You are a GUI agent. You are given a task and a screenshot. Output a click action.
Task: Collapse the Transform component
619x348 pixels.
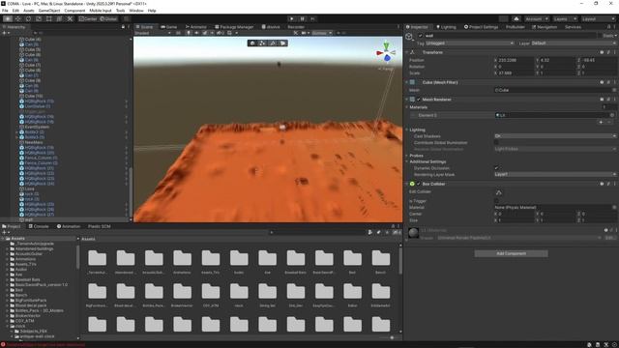point(406,52)
